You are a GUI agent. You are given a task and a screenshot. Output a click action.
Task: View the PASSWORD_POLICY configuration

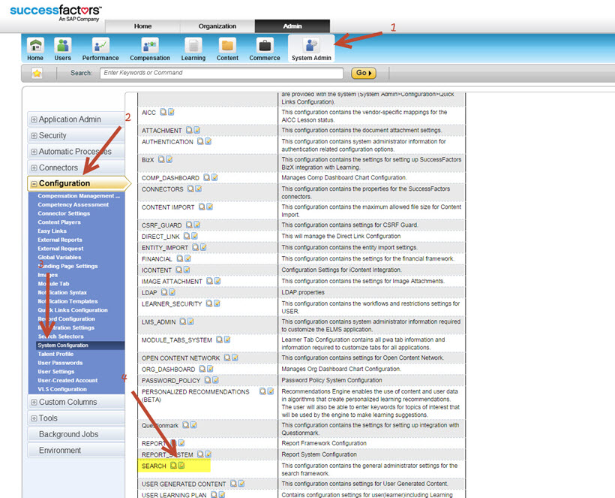(208, 380)
